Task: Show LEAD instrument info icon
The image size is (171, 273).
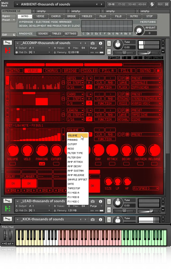Action: 101,201
